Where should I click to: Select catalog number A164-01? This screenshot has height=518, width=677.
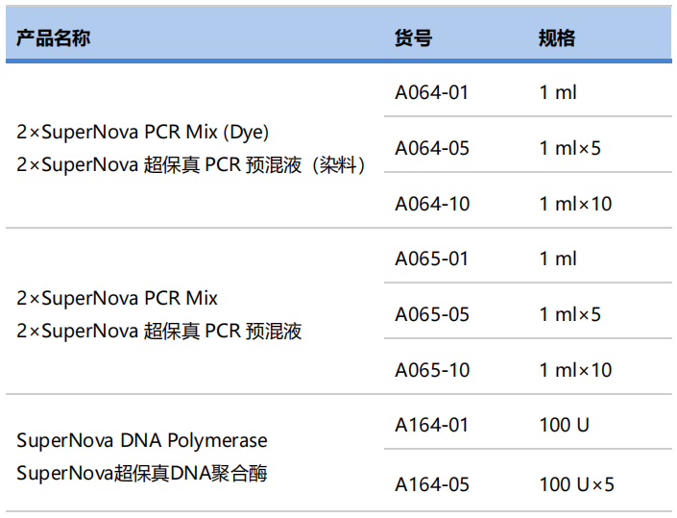[x=432, y=425]
